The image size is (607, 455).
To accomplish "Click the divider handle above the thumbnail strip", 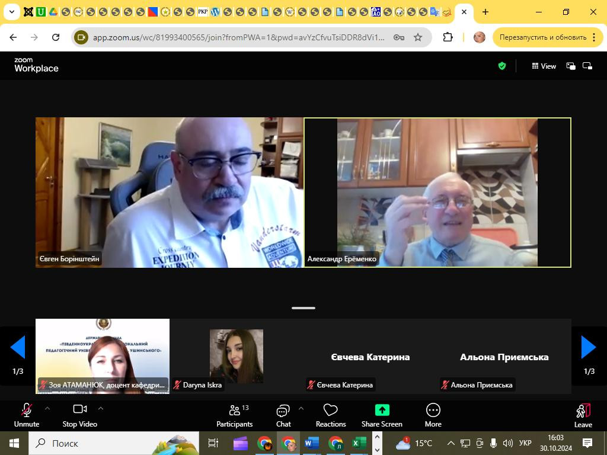I will pos(303,308).
